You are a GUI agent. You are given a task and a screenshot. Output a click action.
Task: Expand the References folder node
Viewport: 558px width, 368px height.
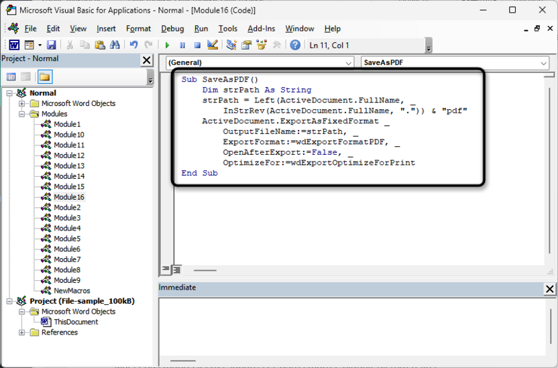pos(21,332)
